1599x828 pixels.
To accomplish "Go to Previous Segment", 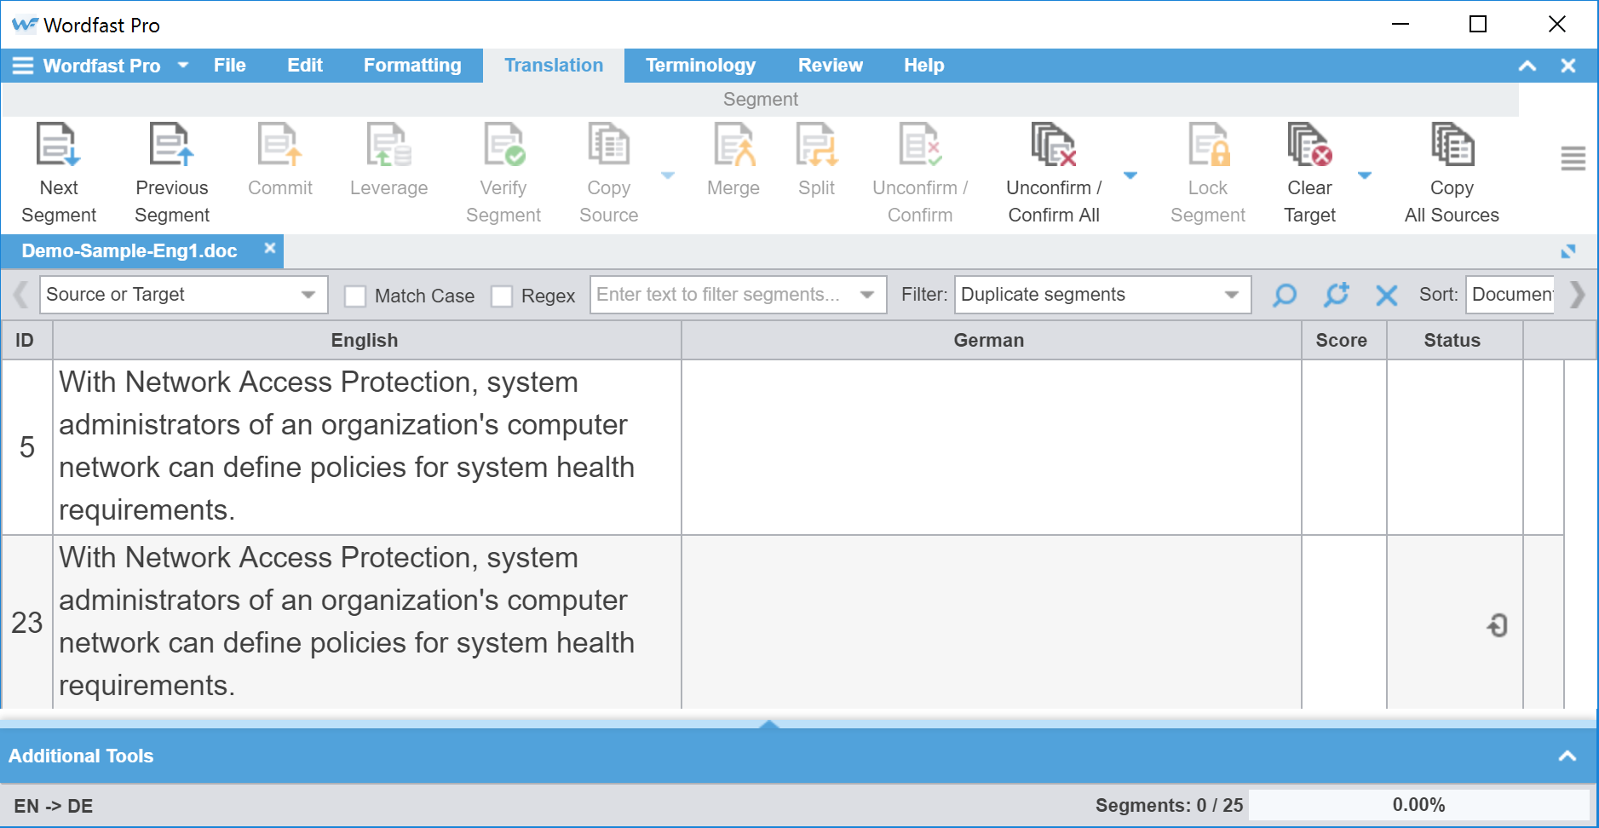I will click(x=172, y=173).
